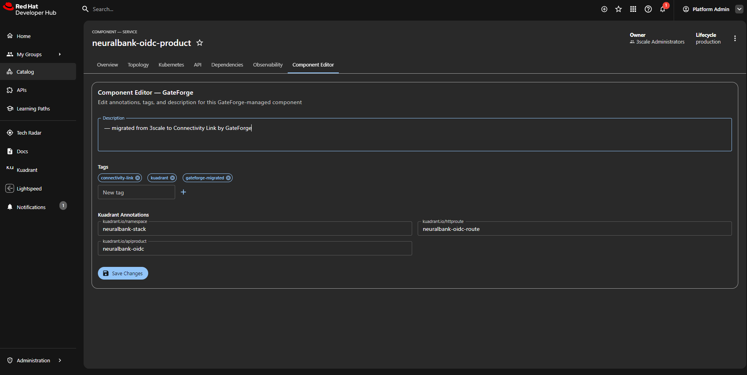The width and height of the screenshot is (747, 375).
Task: Click the Kuadrant KU icon
Action: 10,168
